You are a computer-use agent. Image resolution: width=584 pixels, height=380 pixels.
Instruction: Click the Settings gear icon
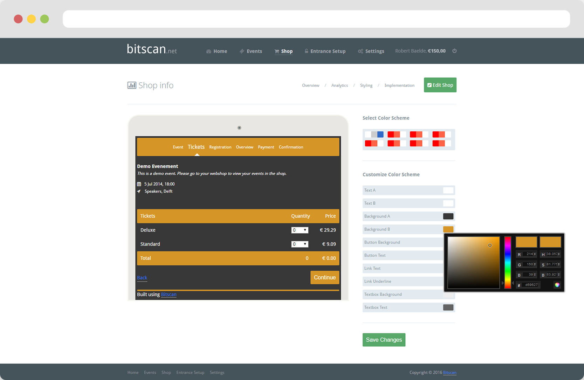[x=360, y=51]
